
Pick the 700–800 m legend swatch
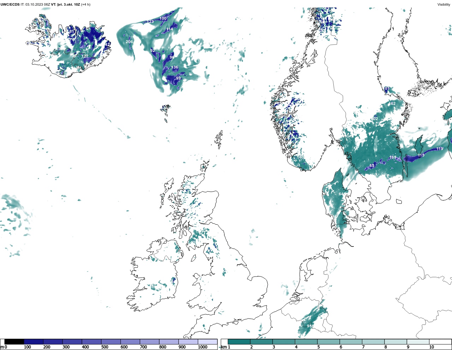[x=149, y=342]
